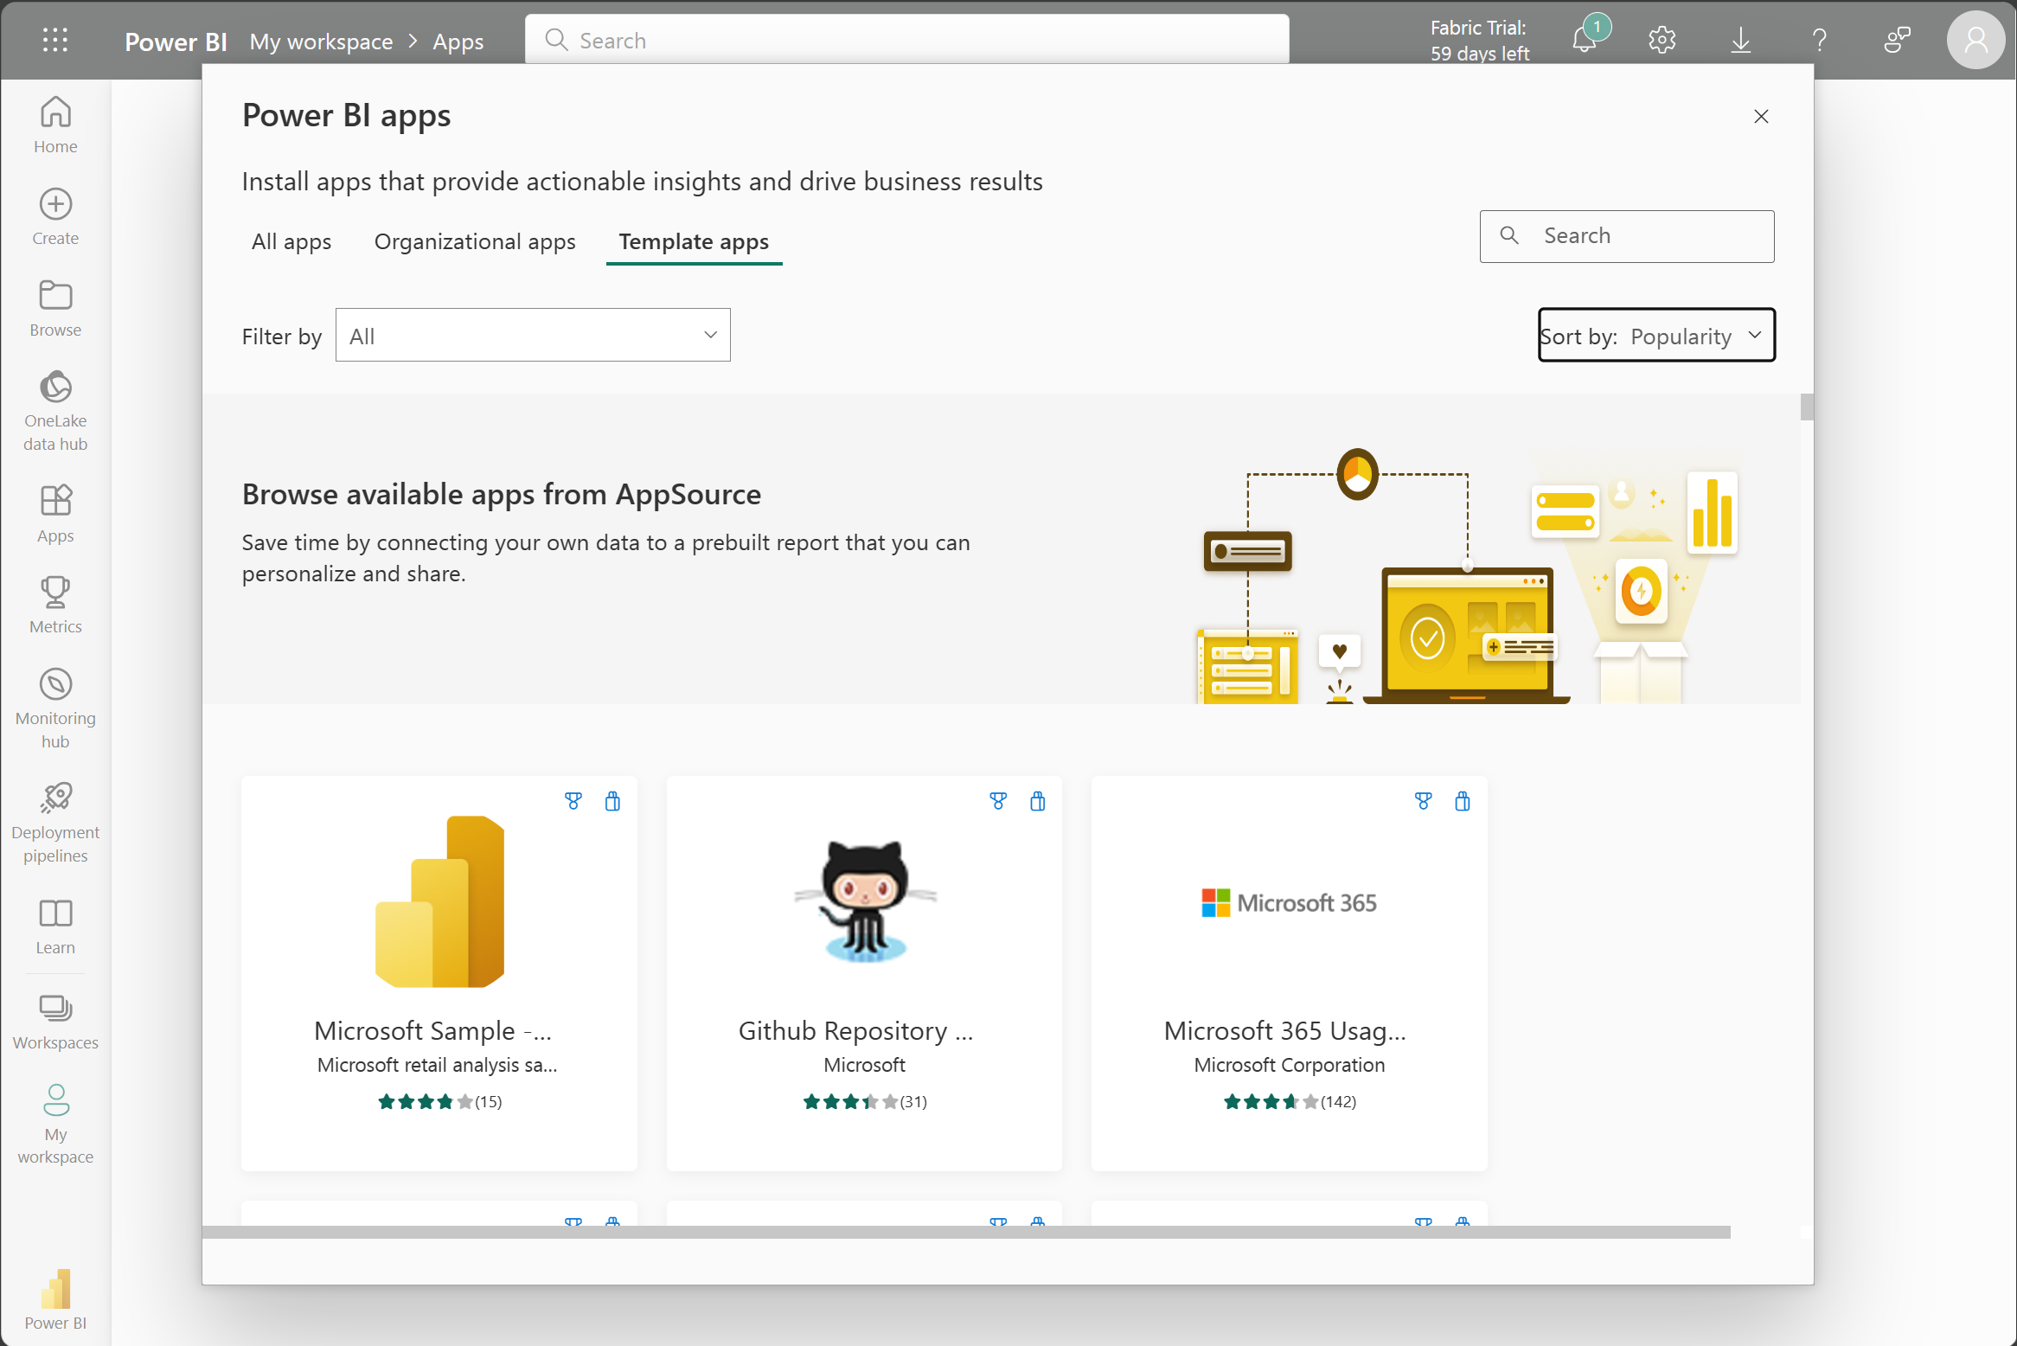
Task: Open the OneLake data hub
Action: pos(55,408)
